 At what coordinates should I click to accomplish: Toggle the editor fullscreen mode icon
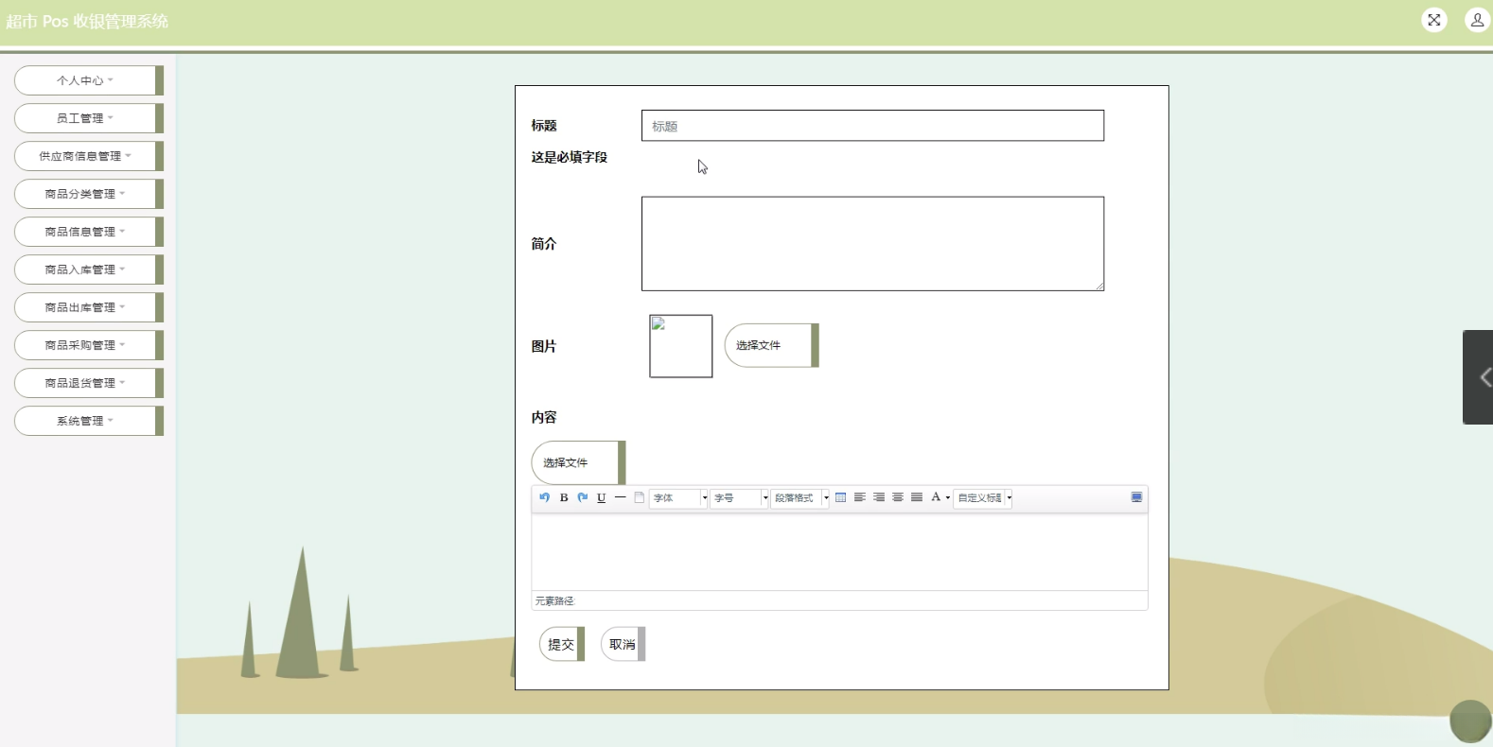coord(1137,497)
